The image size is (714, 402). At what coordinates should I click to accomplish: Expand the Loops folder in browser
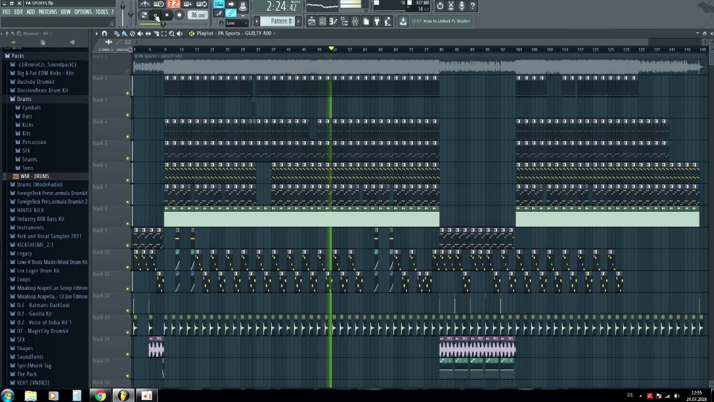(x=23, y=279)
